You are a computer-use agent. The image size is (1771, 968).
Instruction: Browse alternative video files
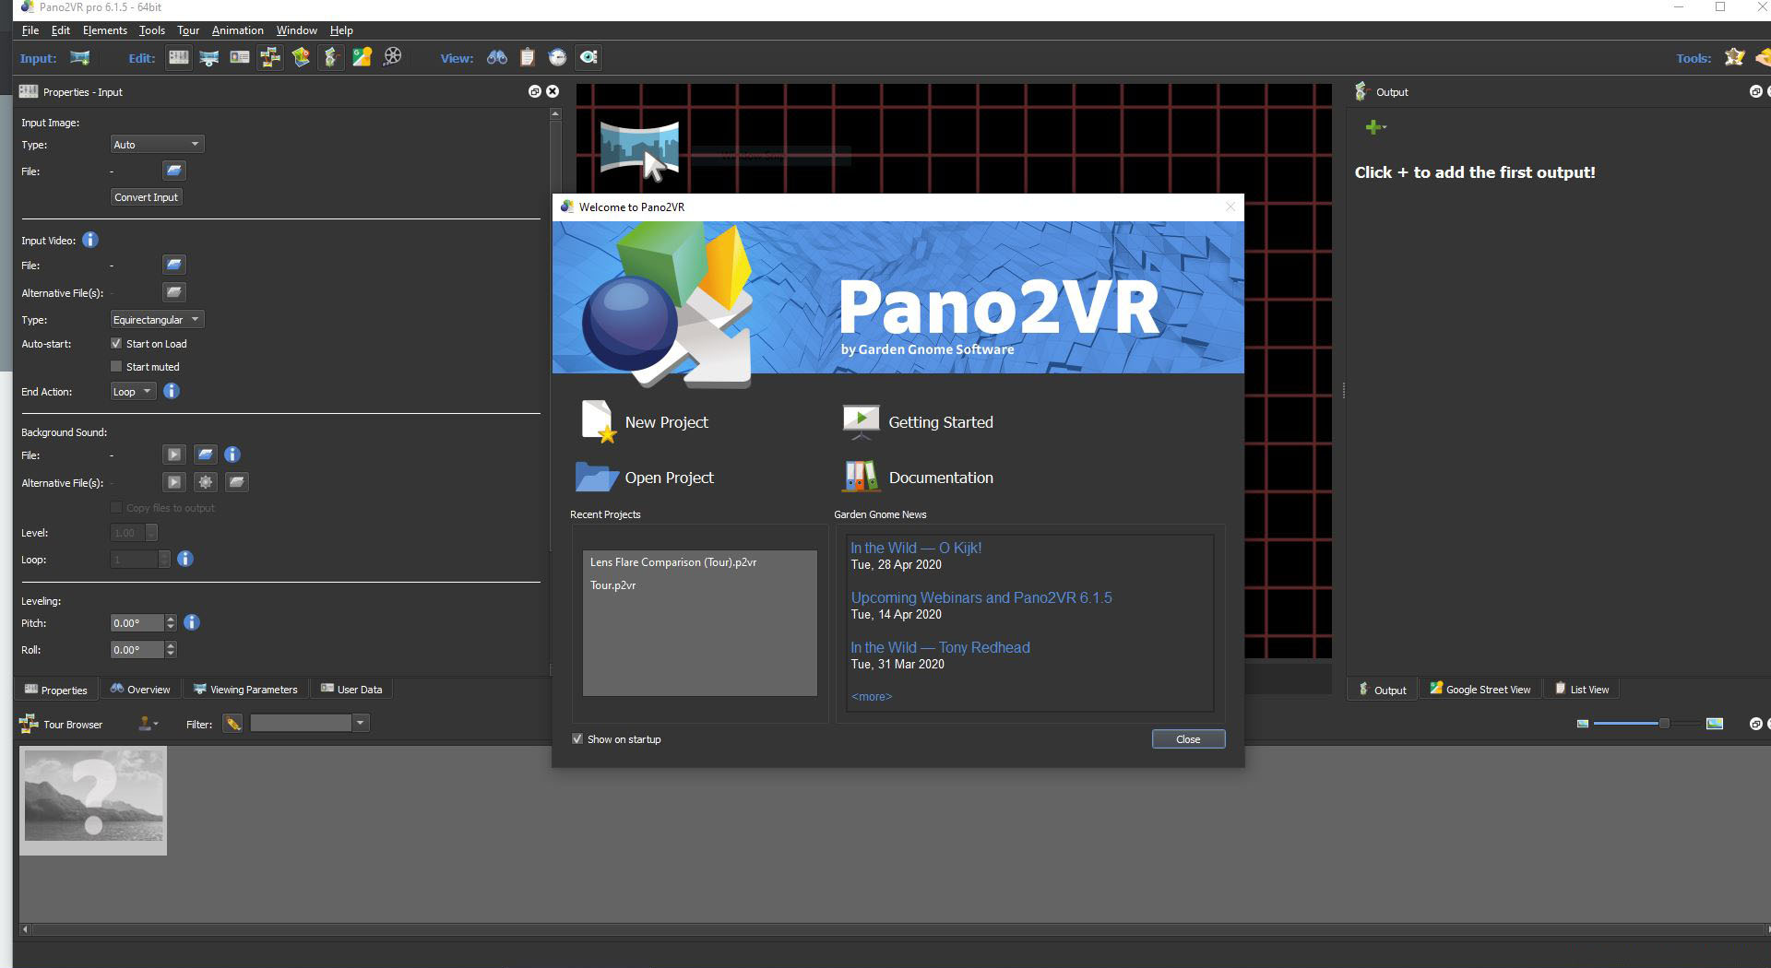coord(174,292)
